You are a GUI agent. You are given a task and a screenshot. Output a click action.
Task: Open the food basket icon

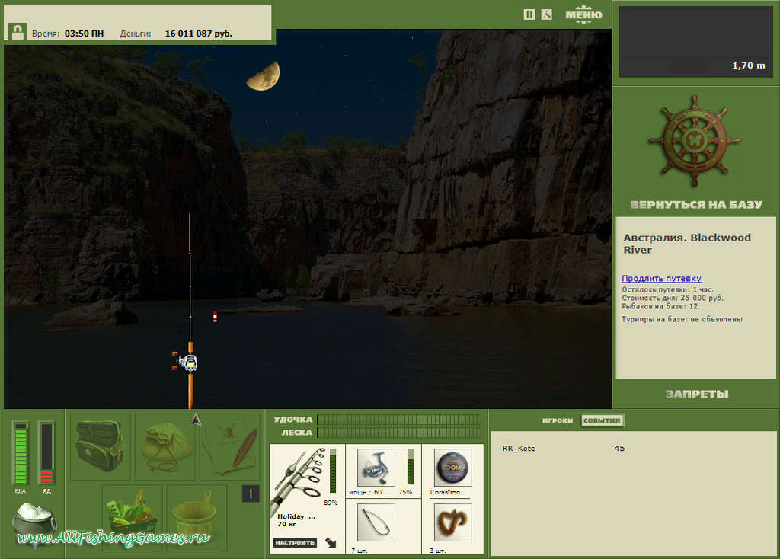(x=133, y=517)
